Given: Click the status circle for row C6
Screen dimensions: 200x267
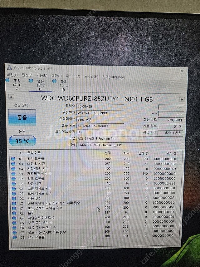Looking at the screenshot, I should (x=15, y=227).
